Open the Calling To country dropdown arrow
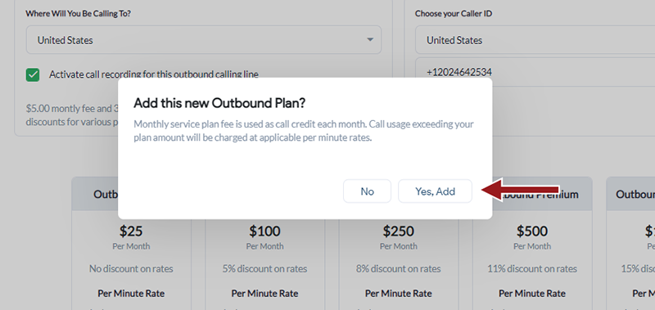655x310 pixels. pyautogui.click(x=370, y=40)
